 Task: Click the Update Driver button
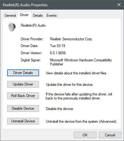pyautogui.click(x=23, y=84)
